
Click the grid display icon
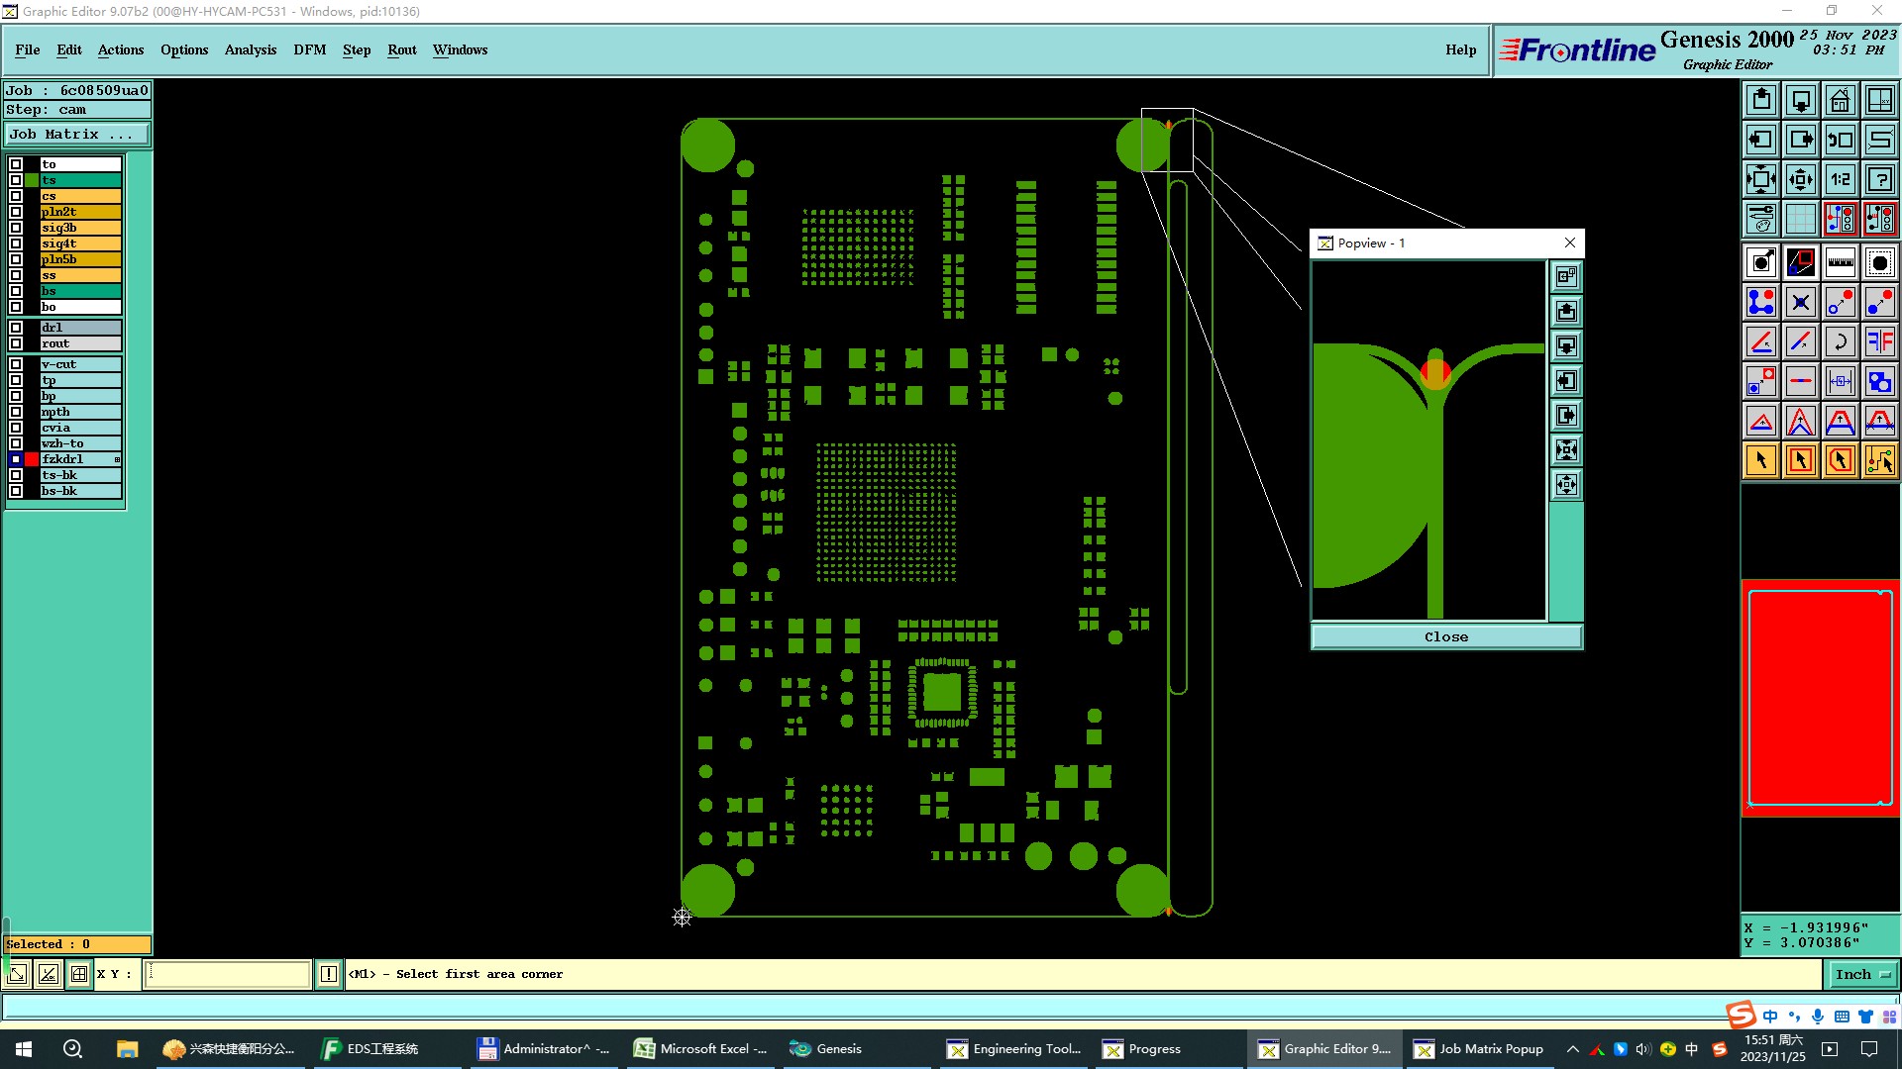click(1800, 219)
